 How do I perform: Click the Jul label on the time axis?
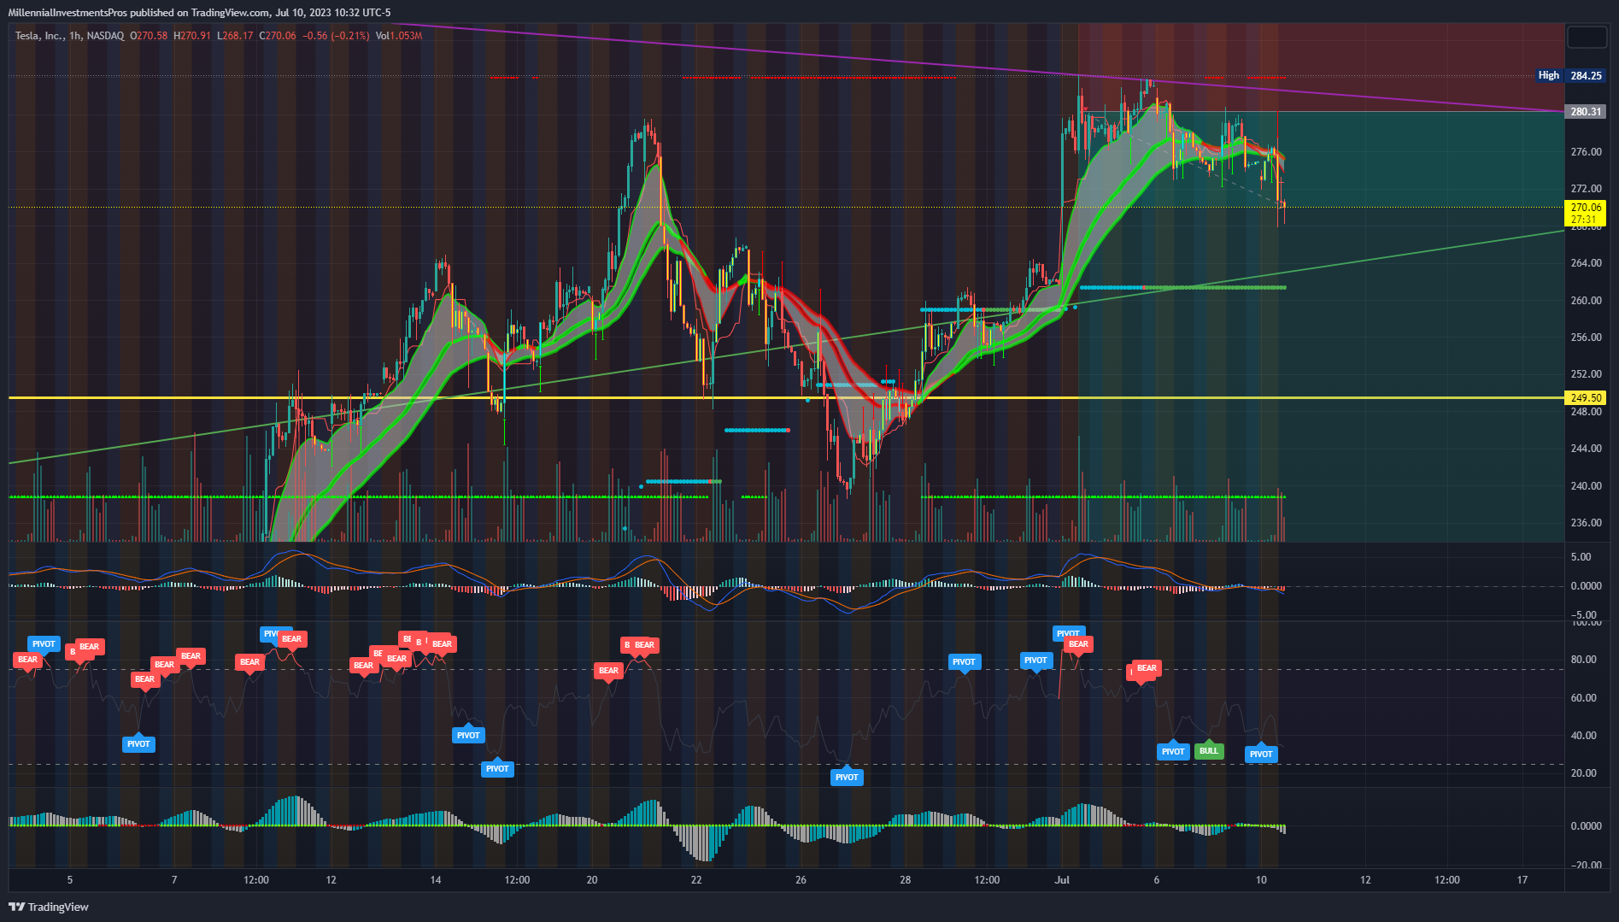pyautogui.click(x=1062, y=880)
